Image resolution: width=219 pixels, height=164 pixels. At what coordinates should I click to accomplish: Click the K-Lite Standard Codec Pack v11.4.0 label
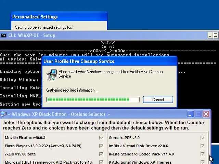coord(141,154)
